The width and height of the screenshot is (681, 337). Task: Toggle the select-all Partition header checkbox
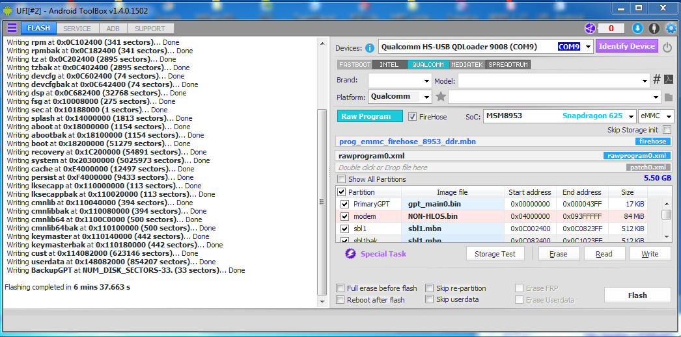click(x=341, y=192)
